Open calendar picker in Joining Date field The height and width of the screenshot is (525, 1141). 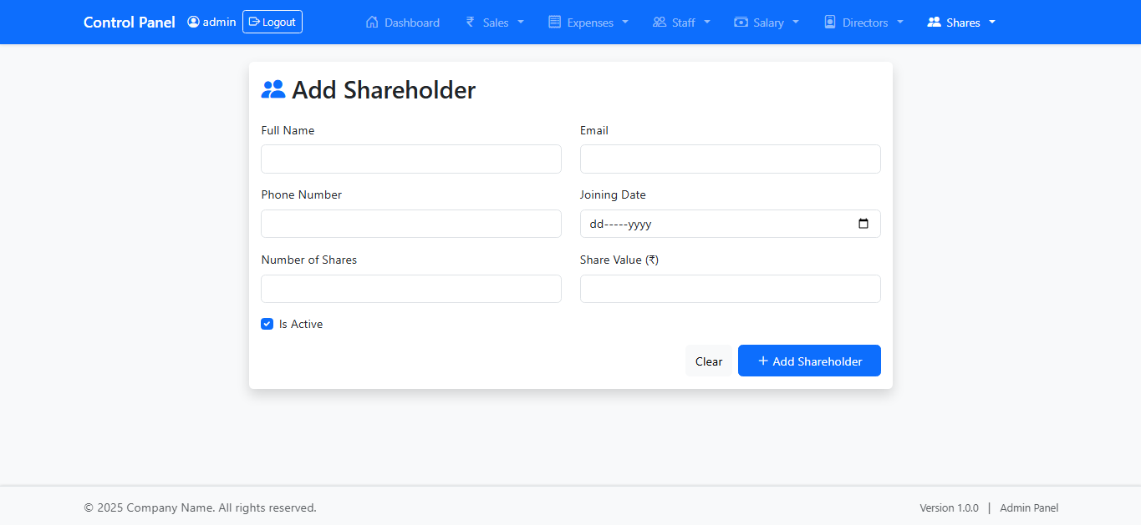pyautogui.click(x=863, y=224)
